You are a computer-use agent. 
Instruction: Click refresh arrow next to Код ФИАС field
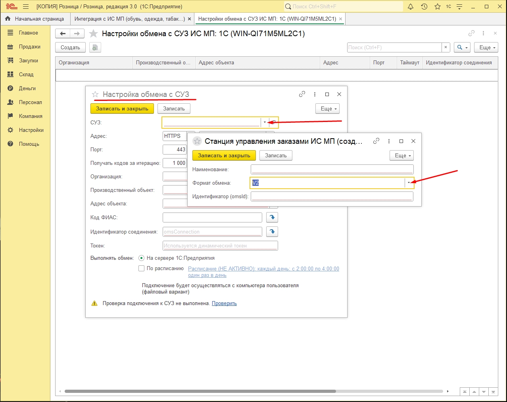[272, 217]
